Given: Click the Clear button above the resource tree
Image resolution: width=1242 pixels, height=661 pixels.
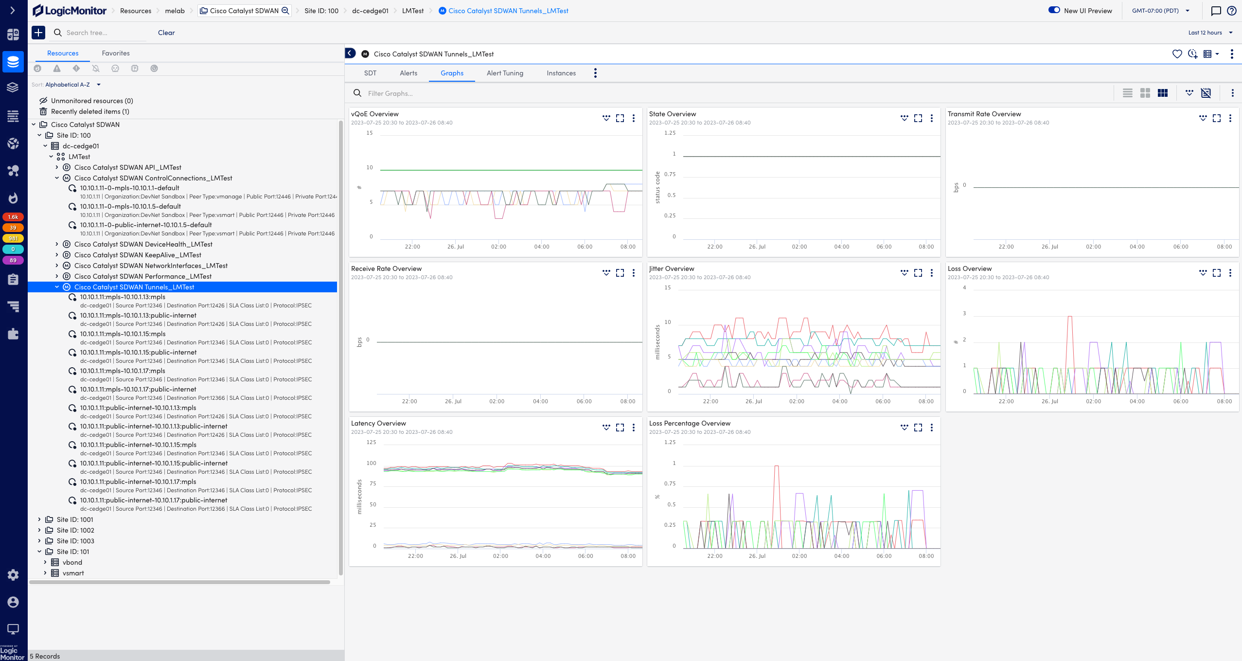Looking at the screenshot, I should tap(165, 33).
